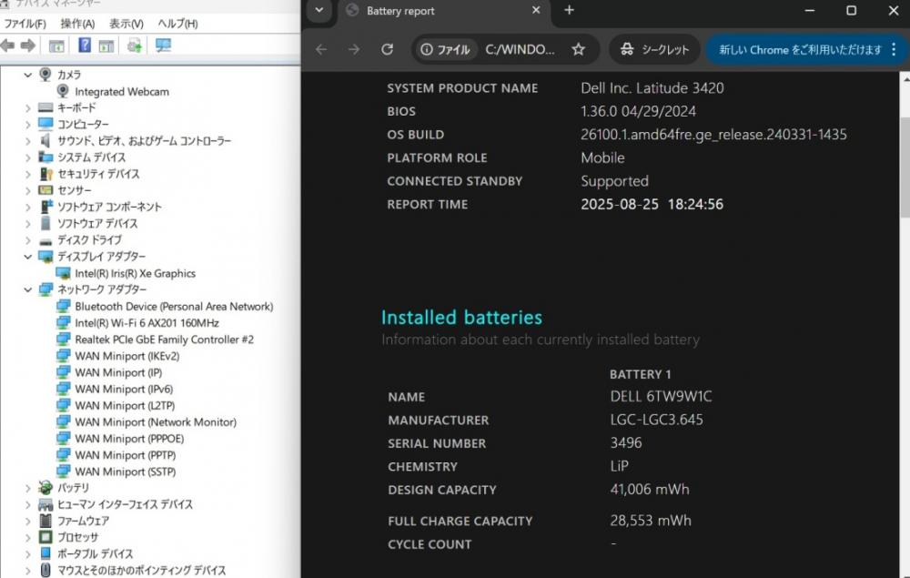The width and height of the screenshot is (910, 578).
Task: Open the ファイル(F) menu
Action: click(25, 24)
